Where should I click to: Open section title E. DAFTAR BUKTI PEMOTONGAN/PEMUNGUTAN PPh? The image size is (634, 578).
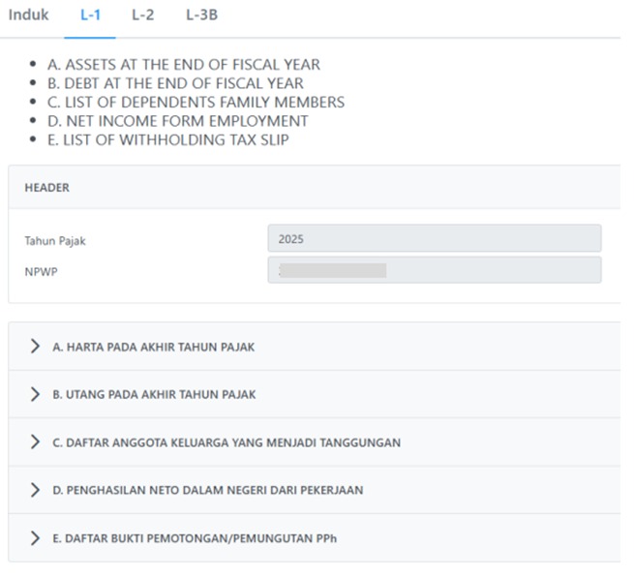click(195, 537)
